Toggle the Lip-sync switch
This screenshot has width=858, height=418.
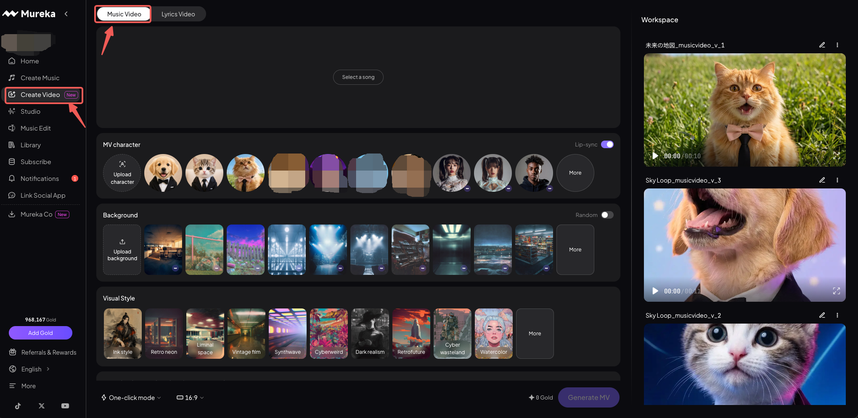607,144
